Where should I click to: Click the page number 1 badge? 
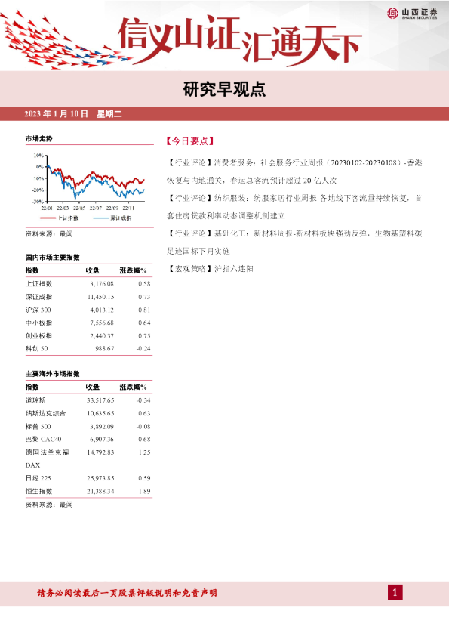[x=395, y=593]
